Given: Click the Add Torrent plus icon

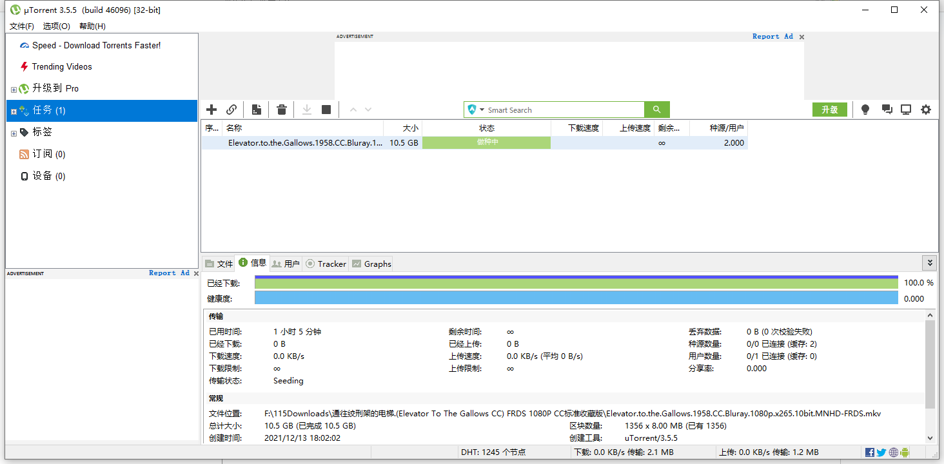Looking at the screenshot, I should pyautogui.click(x=211, y=110).
